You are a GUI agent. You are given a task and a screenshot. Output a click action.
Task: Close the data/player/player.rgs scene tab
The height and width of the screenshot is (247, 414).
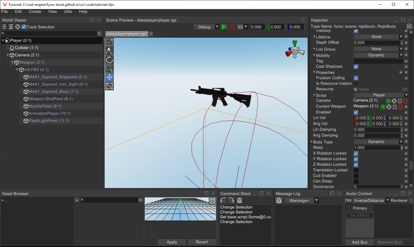tap(151, 34)
